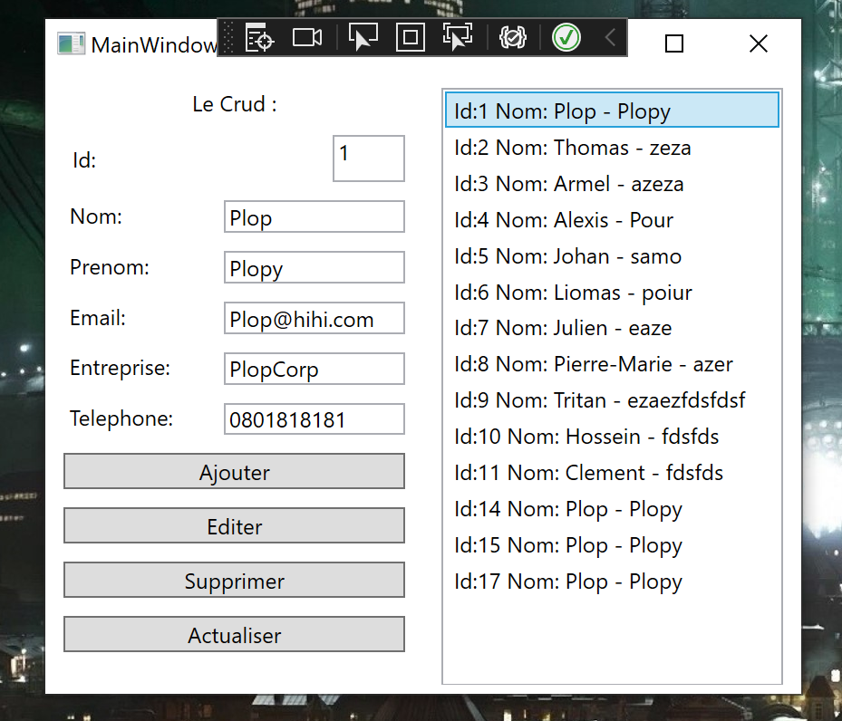
Task: Click the Id field showing 1
Action: (x=368, y=159)
